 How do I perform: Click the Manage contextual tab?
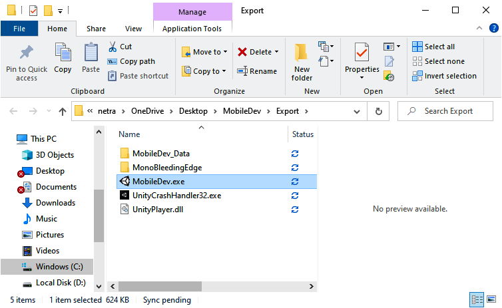192,12
